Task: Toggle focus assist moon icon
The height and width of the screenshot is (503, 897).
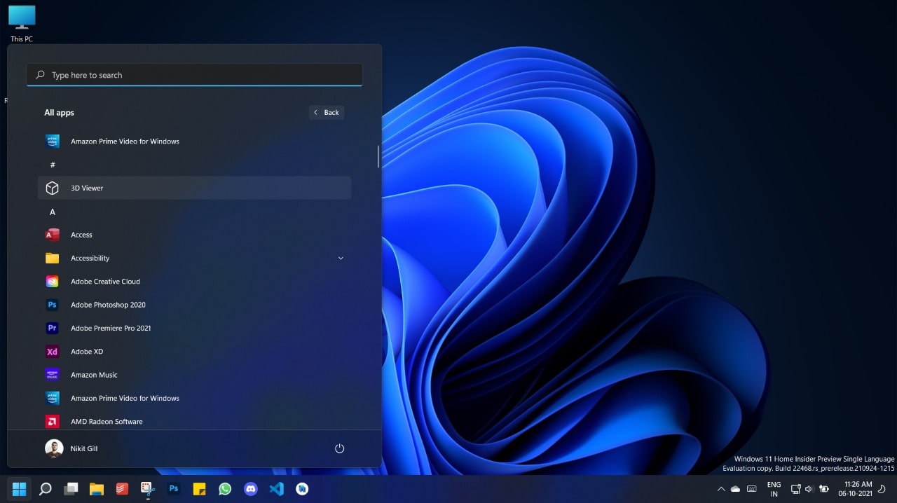Action: coord(882,489)
